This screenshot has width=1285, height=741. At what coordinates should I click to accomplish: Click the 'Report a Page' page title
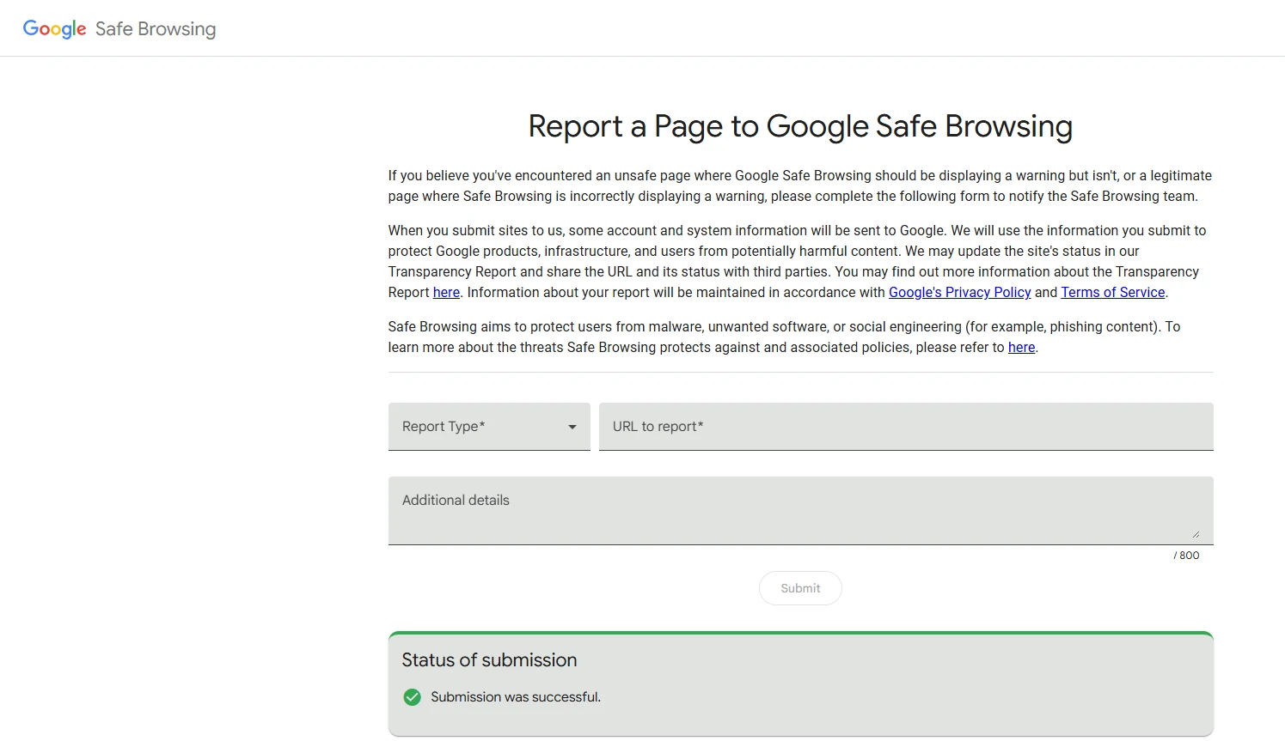coord(799,126)
